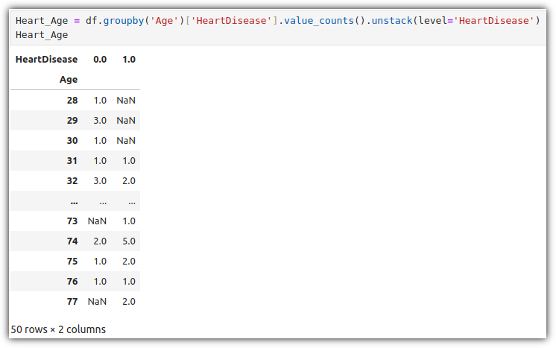Click row index 76
Screen dimensions: 556x348
click(x=72, y=282)
